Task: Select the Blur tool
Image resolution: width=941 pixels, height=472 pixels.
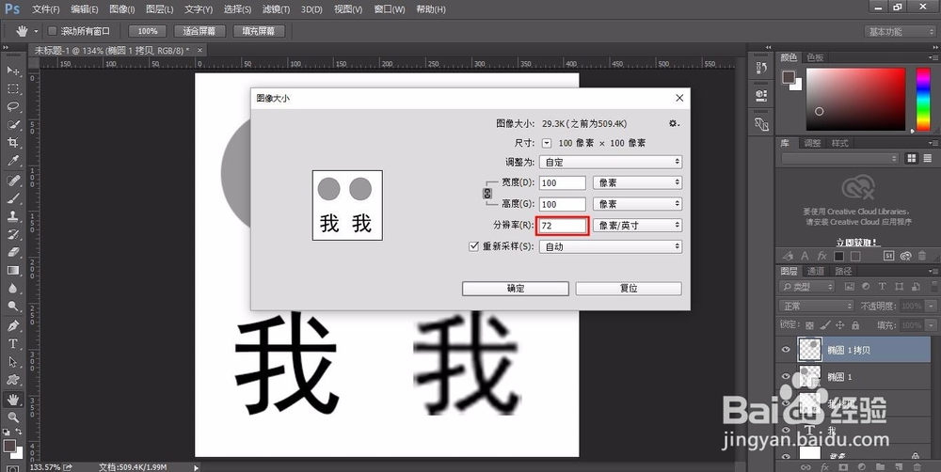Action: 12,289
